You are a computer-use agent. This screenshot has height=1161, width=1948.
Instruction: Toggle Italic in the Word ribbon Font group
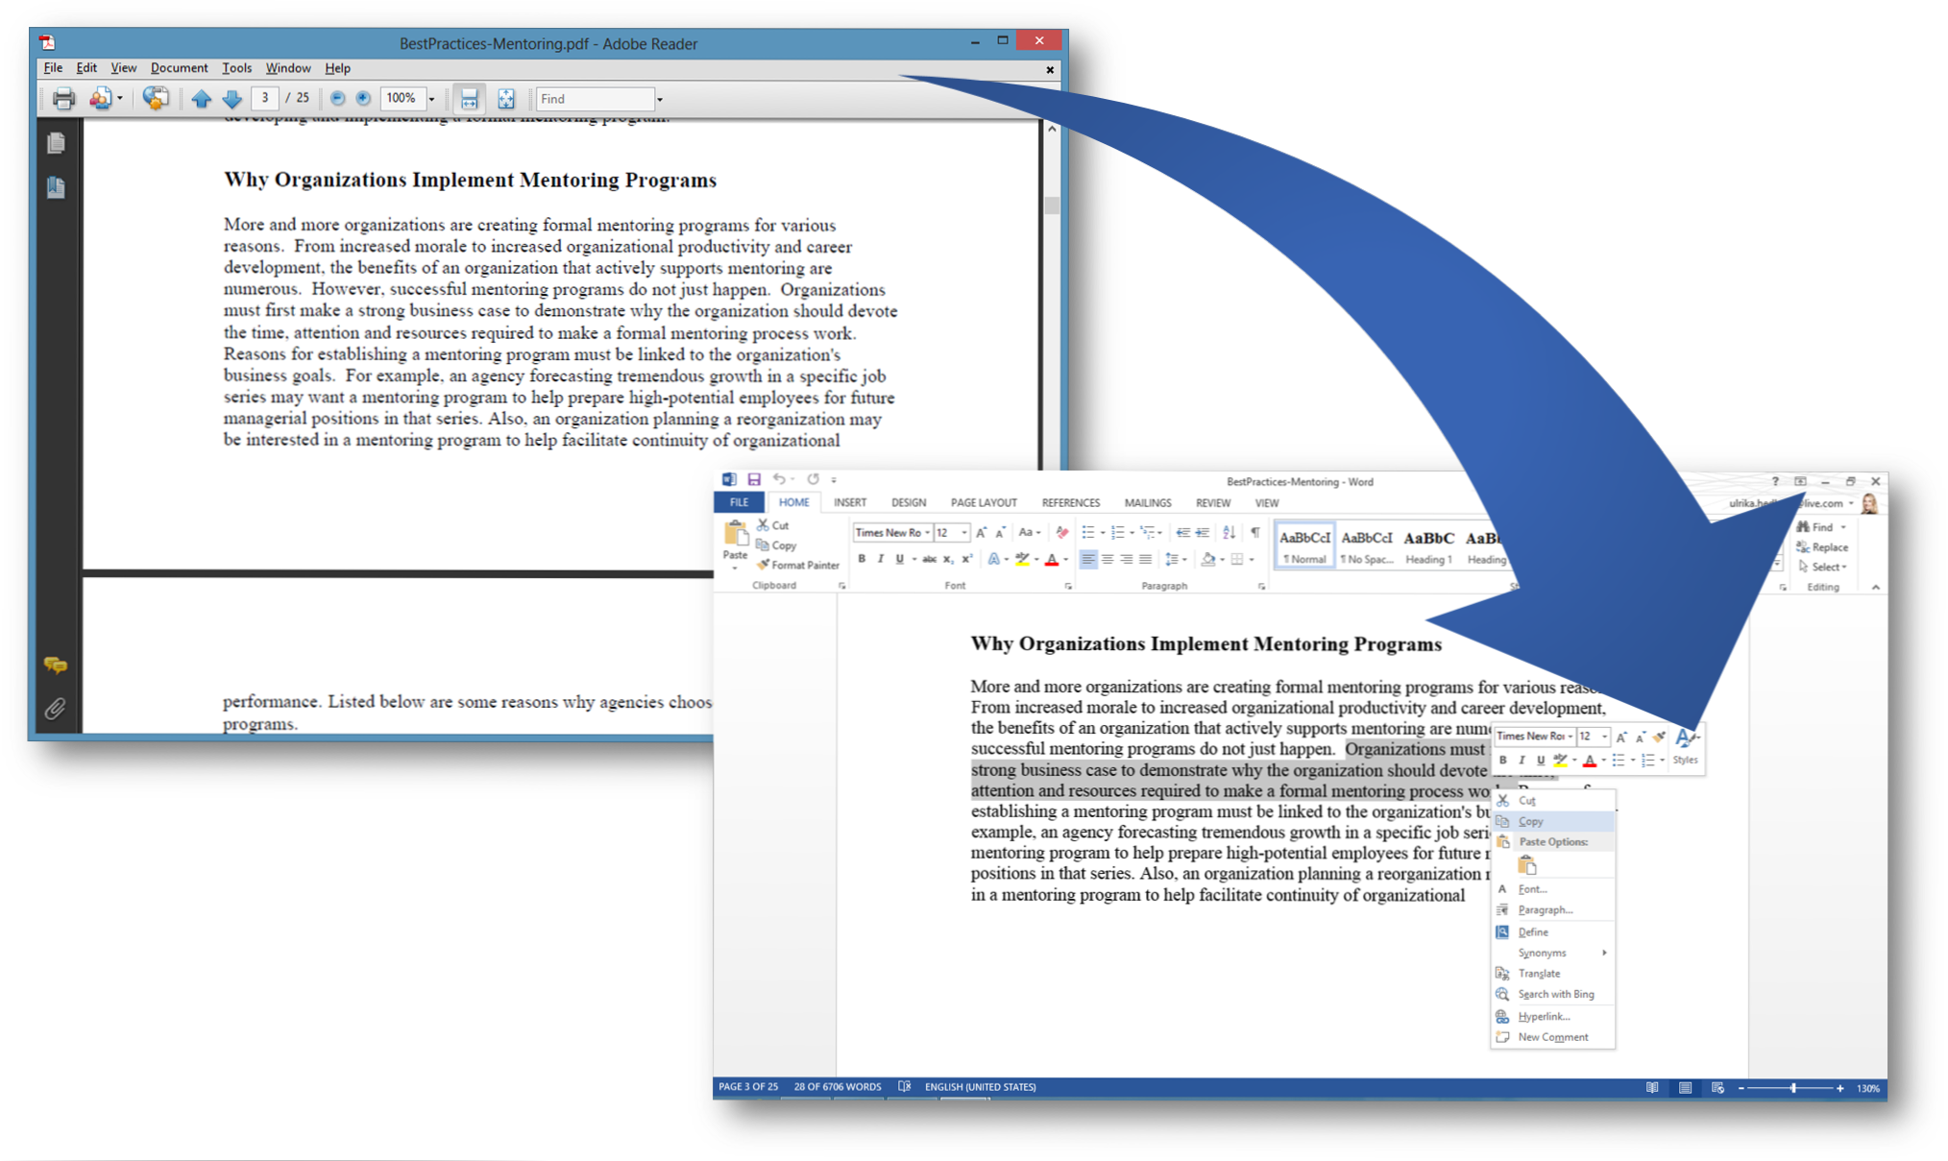(x=880, y=559)
